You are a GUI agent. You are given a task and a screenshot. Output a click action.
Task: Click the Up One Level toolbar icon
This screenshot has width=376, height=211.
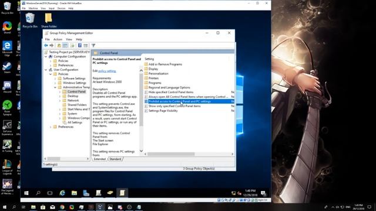coord(59,45)
